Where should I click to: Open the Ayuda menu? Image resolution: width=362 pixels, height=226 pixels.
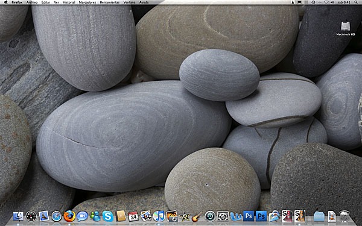144,2
